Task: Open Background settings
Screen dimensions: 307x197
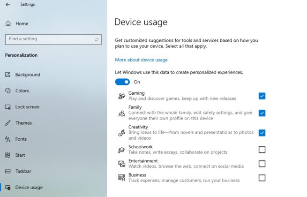Action: [28, 75]
